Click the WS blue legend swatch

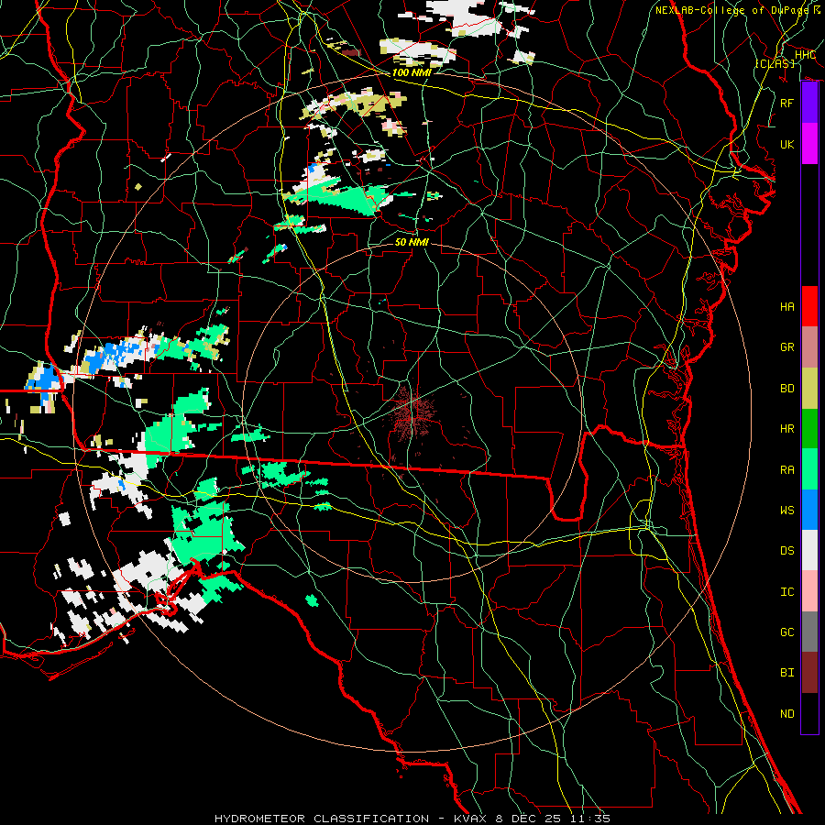(x=809, y=510)
